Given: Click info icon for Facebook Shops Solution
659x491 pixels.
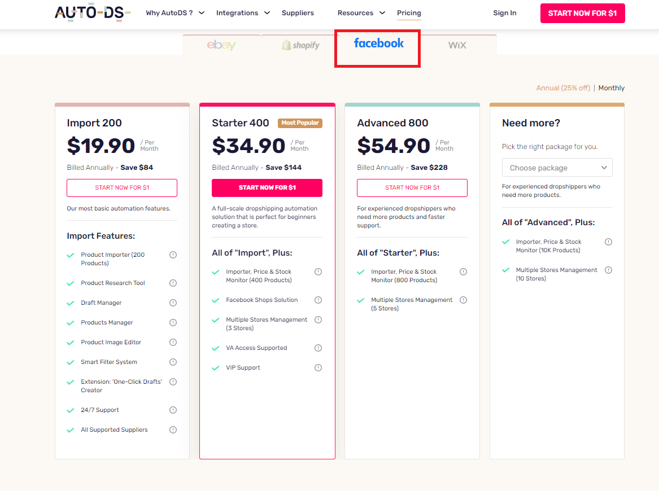Looking at the screenshot, I should coord(318,300).
